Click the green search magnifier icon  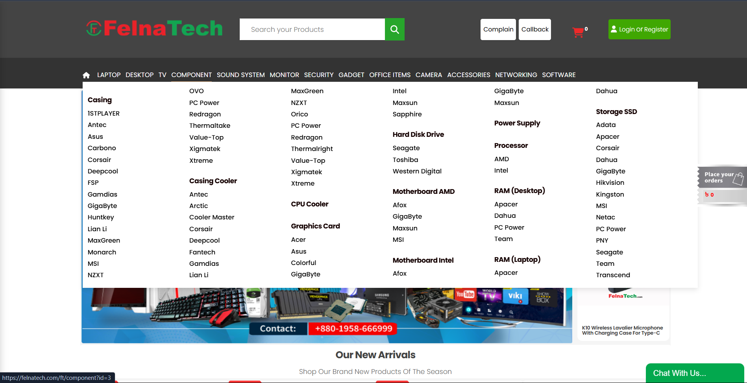coord(394,29)
